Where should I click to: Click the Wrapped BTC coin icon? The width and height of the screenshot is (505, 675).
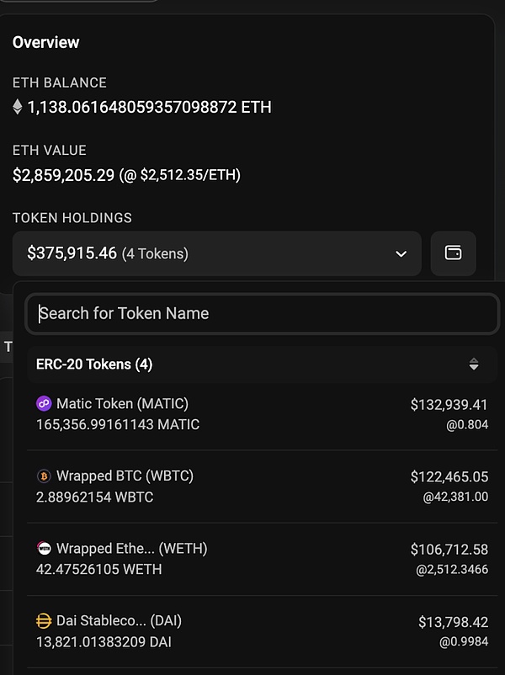[44, 476]
